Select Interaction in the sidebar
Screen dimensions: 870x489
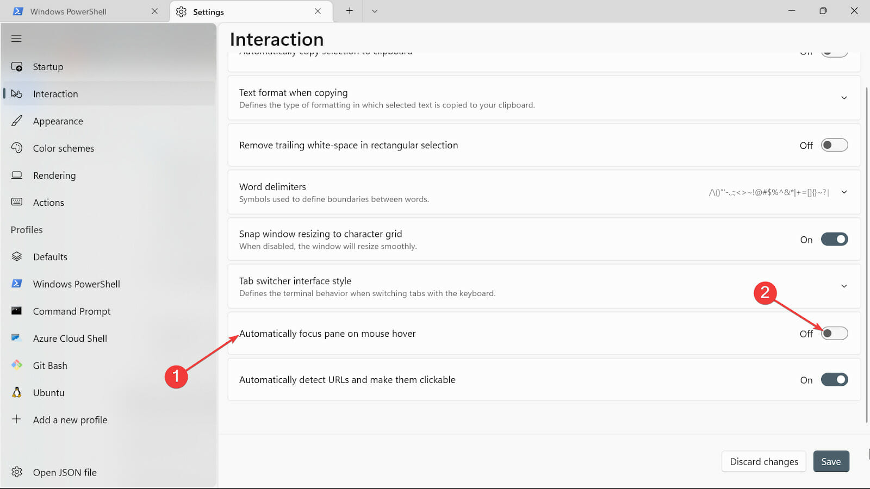(109, 94)
